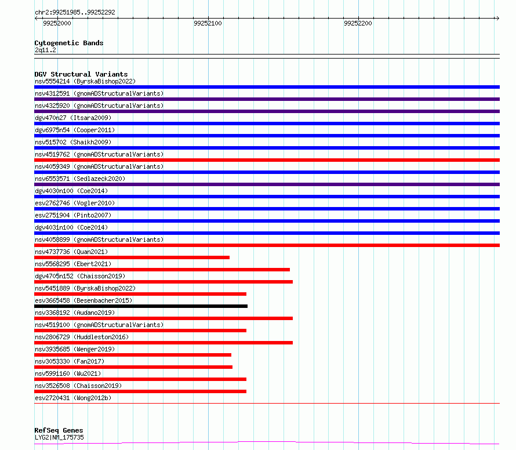Select nsv2806729 (Huddleston2016) label
The height and width of the screenshot is (450, 516).
click(82, 337)
